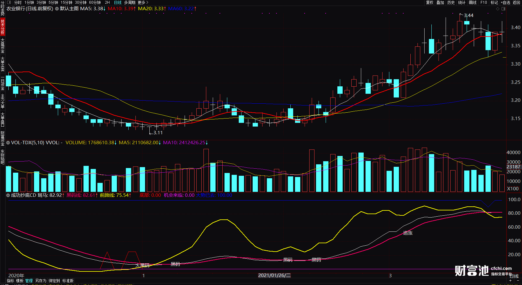Expand the 更多 periods menu

(x=143, y=2)
